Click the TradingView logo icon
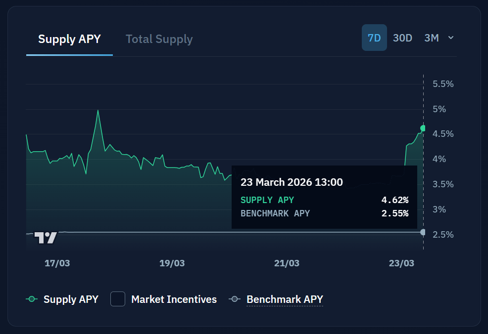Viewport: 488px width, 334px height. tap(46, 238)
